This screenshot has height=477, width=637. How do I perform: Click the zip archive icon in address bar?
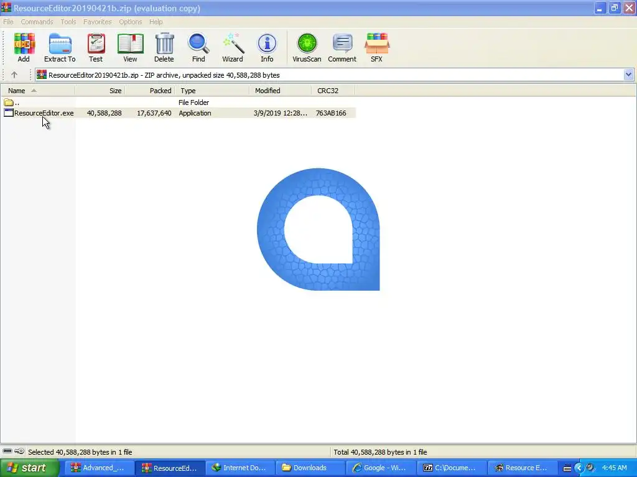pos(42,75)
